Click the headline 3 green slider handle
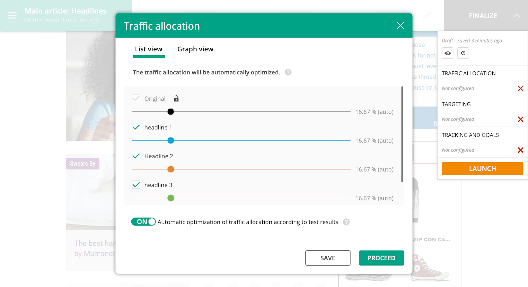528x287 pixels. [171, 198]
